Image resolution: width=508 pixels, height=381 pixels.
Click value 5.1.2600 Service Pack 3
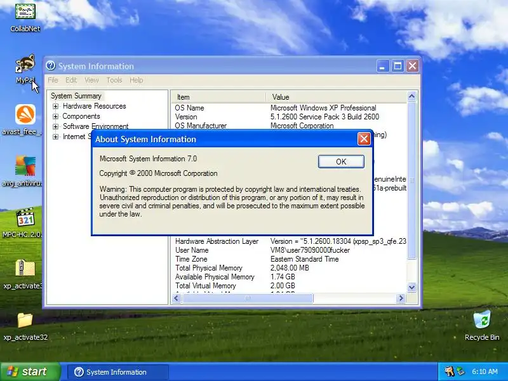[x=324, y=117]
